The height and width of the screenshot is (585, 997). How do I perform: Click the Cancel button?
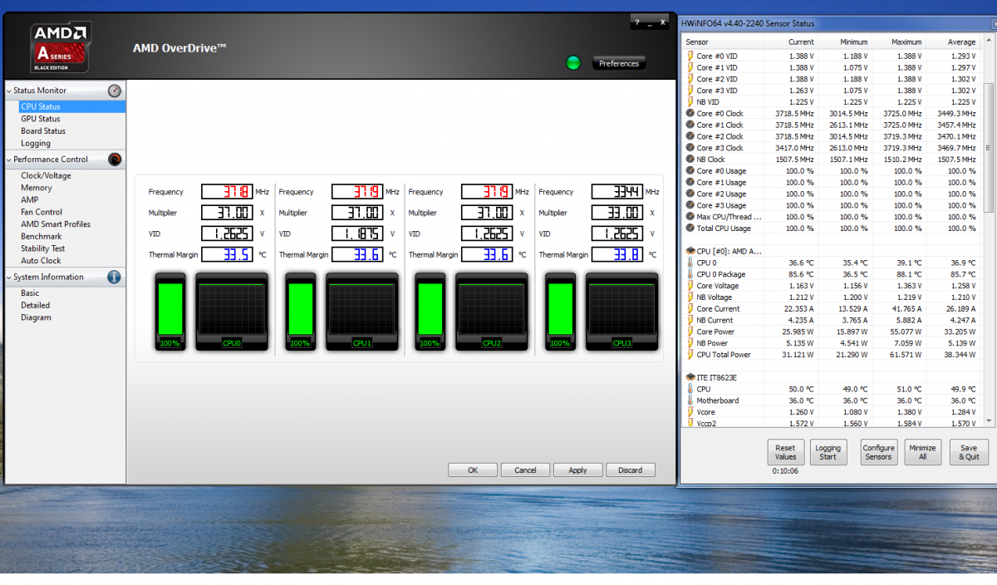(525, 470)
